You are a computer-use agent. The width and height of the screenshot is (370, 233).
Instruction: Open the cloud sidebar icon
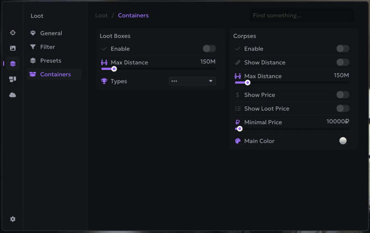(x=13, y=95)
